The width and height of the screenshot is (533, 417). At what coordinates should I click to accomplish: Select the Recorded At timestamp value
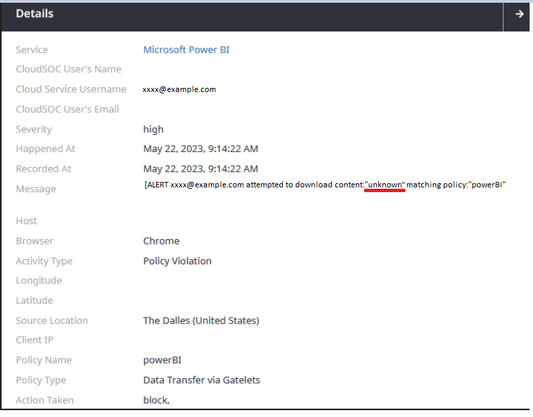[x=200, y=169]
